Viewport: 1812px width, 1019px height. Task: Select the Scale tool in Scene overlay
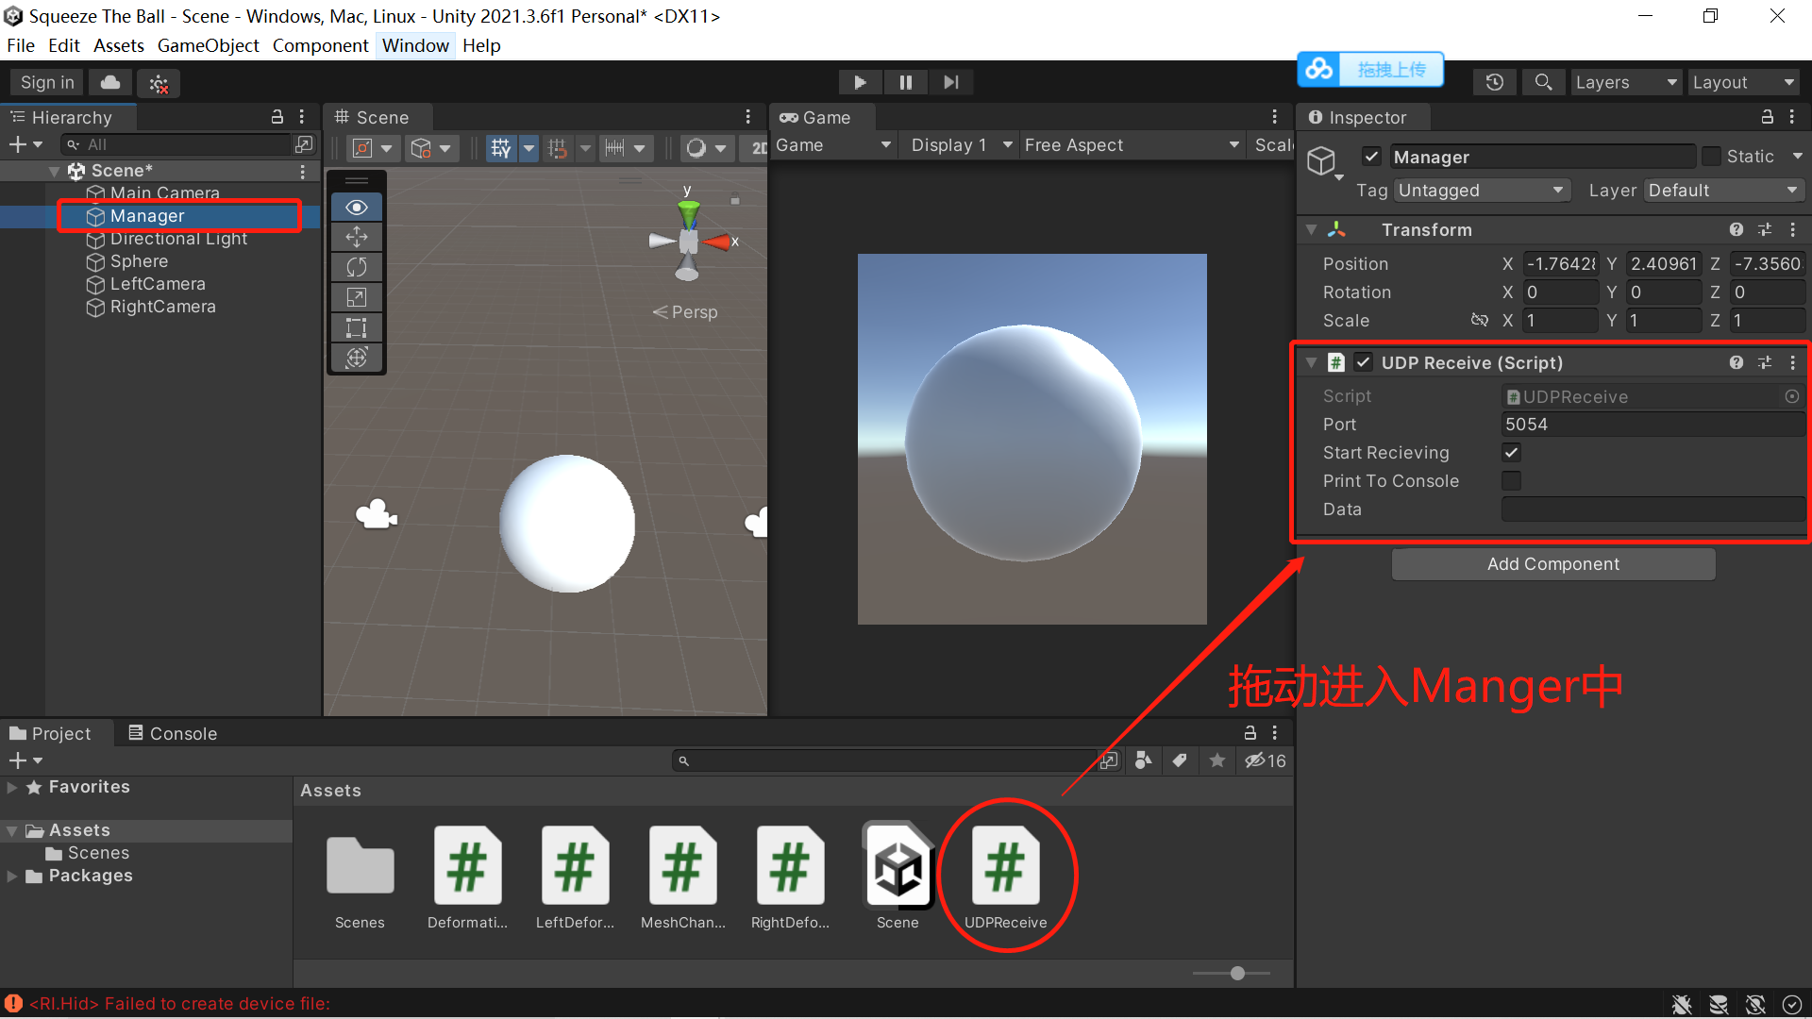point(357,297)
